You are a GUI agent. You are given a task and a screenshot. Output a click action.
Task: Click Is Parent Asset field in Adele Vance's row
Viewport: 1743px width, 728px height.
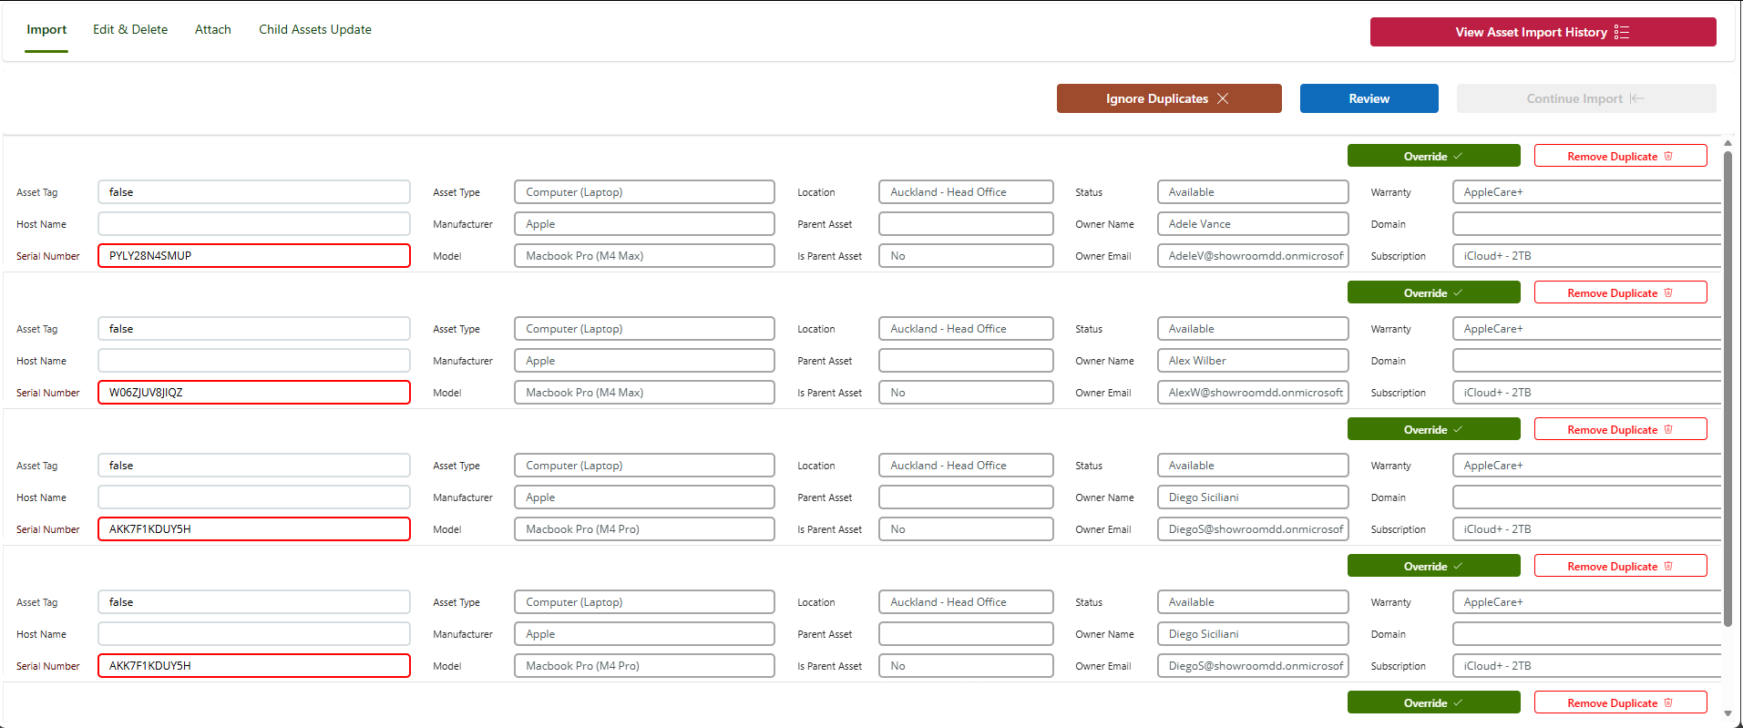point(966,256)
